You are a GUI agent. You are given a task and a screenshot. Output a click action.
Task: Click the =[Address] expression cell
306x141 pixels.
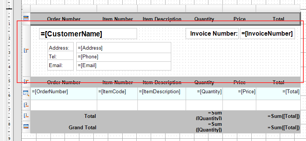(124, 48)
